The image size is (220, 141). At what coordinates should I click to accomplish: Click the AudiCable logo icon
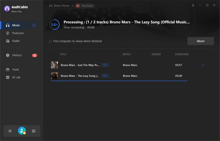(x=7, y=9)
